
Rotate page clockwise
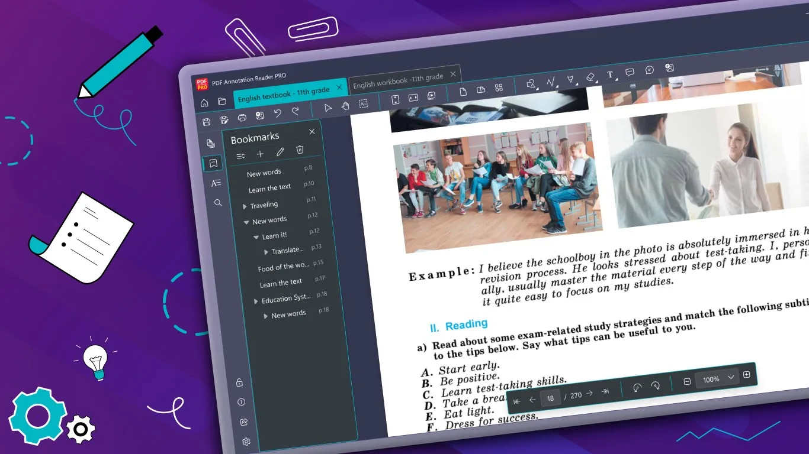[x=655, y=385]
